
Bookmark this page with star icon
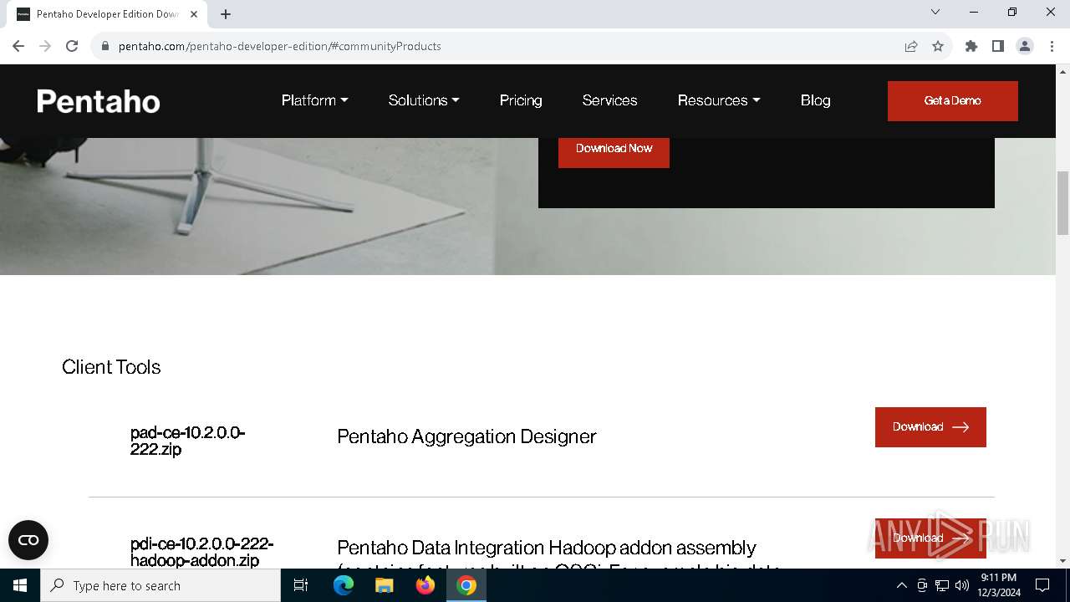click(938, 46)
